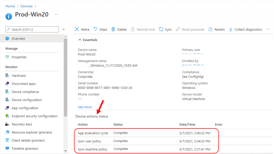Click the Sync circular arrows icon
The image size is (274, 154).
(x=161, y=29)
